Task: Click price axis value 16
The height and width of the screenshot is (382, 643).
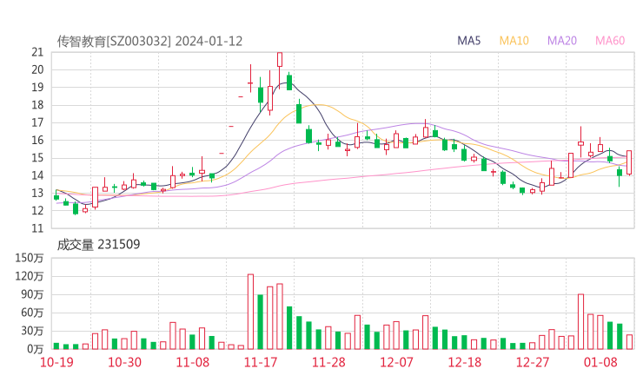Action: tap(37, 140)
